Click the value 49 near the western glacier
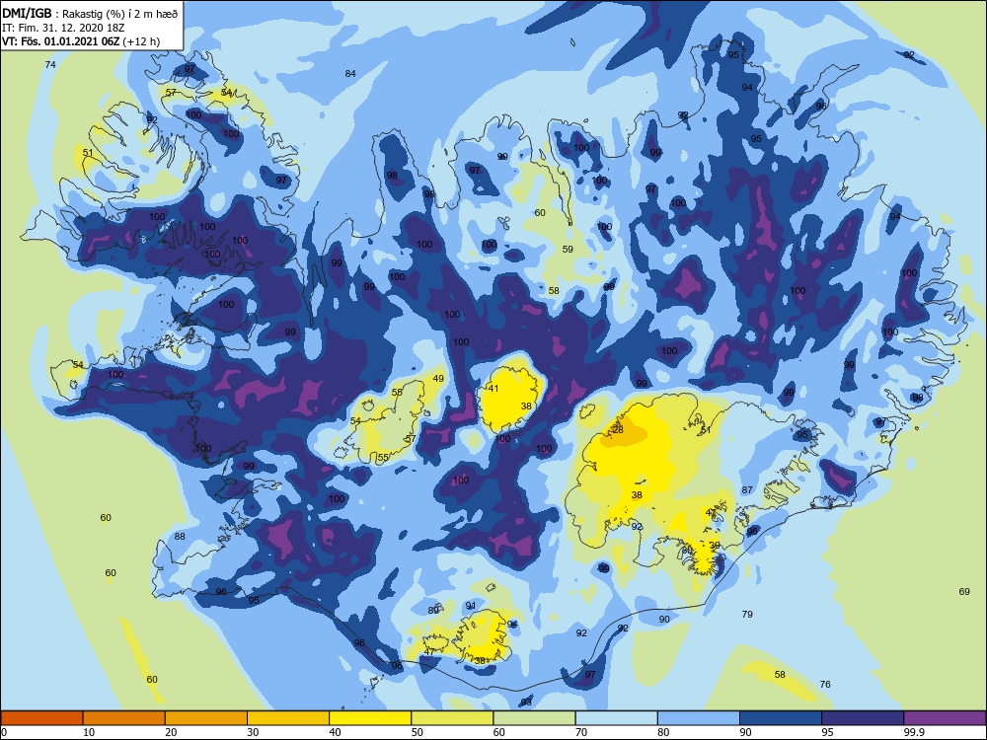The height and width of the screenshot is (740, 987). click(x=439, y=379)
